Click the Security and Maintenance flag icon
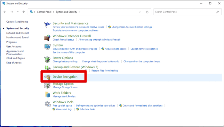 47,25
